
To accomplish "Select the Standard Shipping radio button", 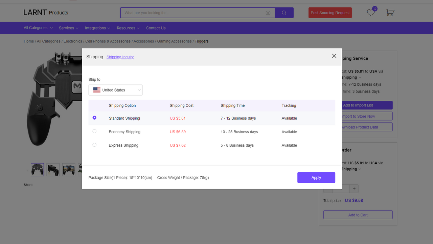I will pos(94,118).
